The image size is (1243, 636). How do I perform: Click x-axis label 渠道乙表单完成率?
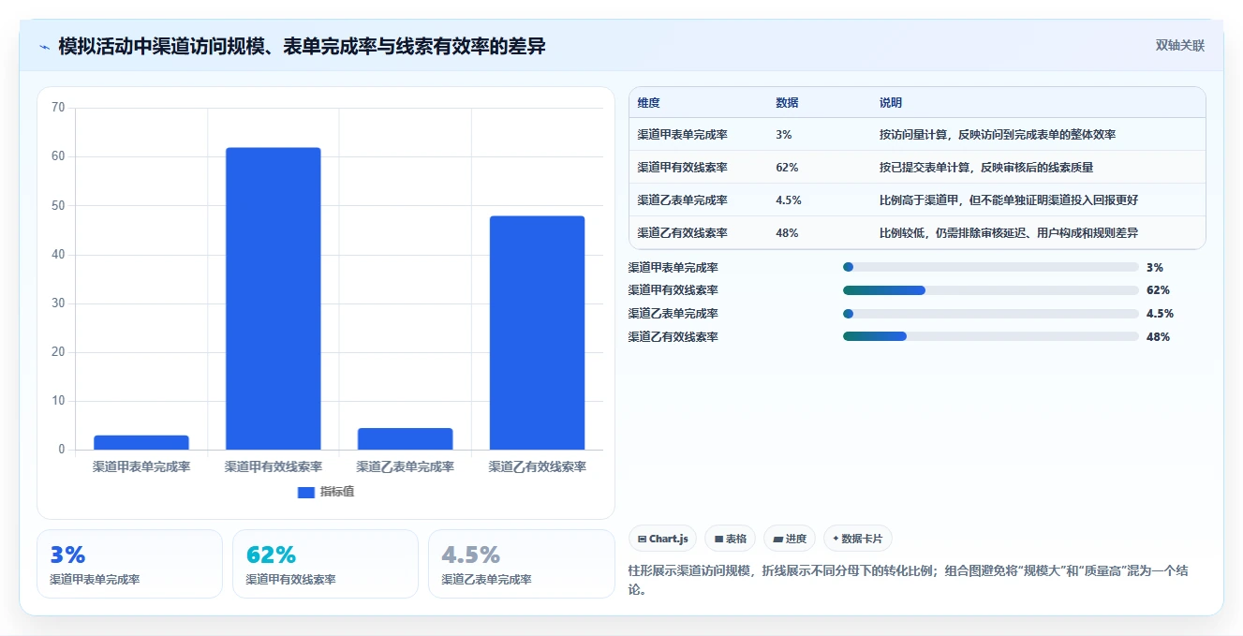click(x=406, y=466)
